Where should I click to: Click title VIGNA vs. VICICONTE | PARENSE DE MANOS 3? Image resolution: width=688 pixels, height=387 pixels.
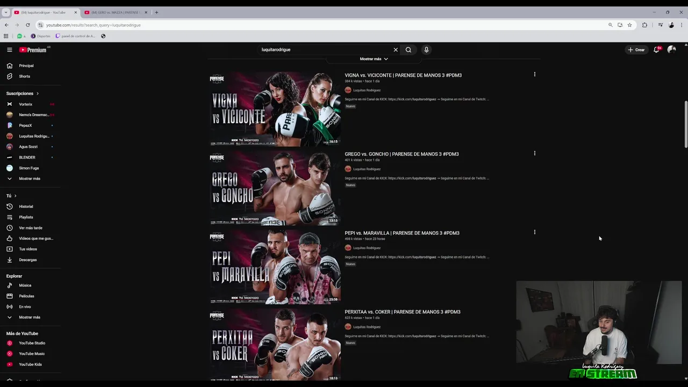coord(403,75)
